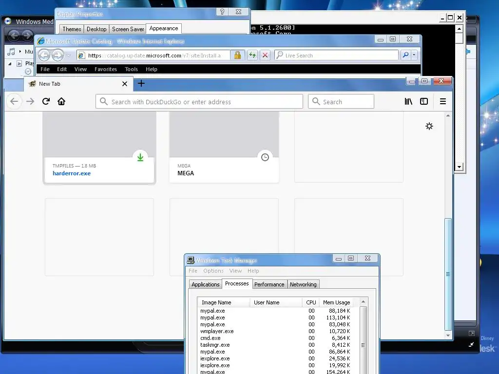
Task: Select taskmgr.exe process row
Action: coord(275,345)
